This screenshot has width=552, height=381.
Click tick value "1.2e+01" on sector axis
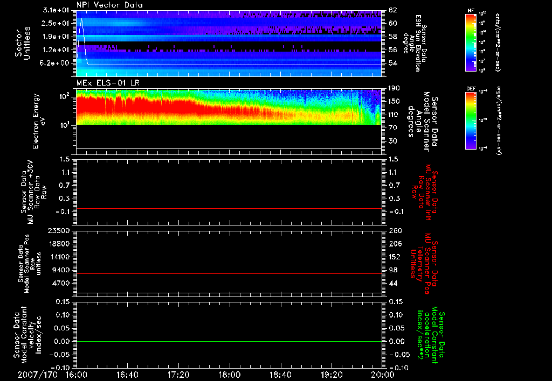(x=56, y=50)
